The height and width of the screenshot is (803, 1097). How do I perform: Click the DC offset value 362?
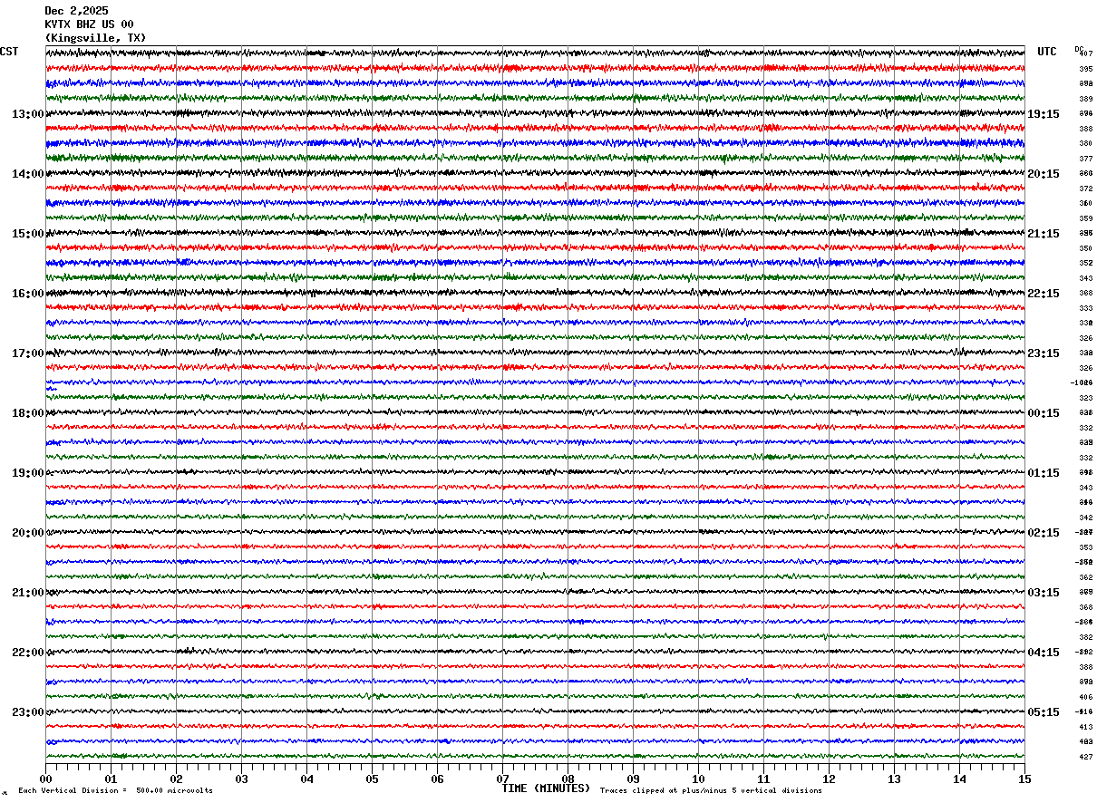(x=1085, y=577)
